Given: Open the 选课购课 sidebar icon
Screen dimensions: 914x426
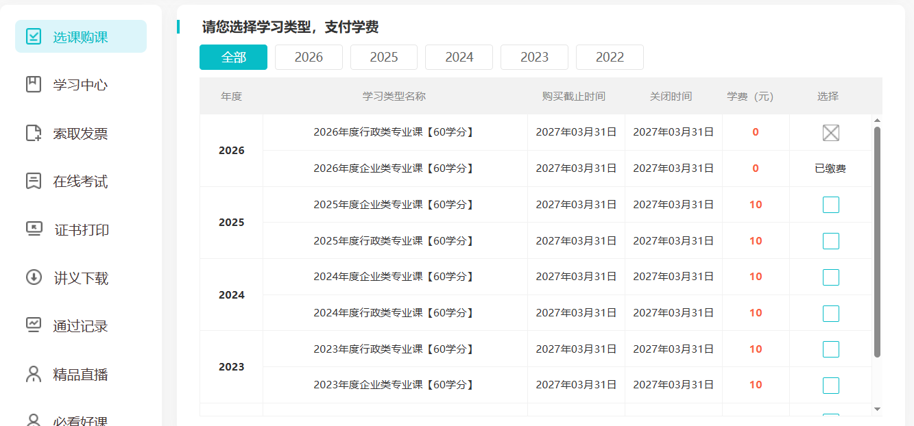Looking at the screenshot, I should pyautogui.click(x=34, y=37).
